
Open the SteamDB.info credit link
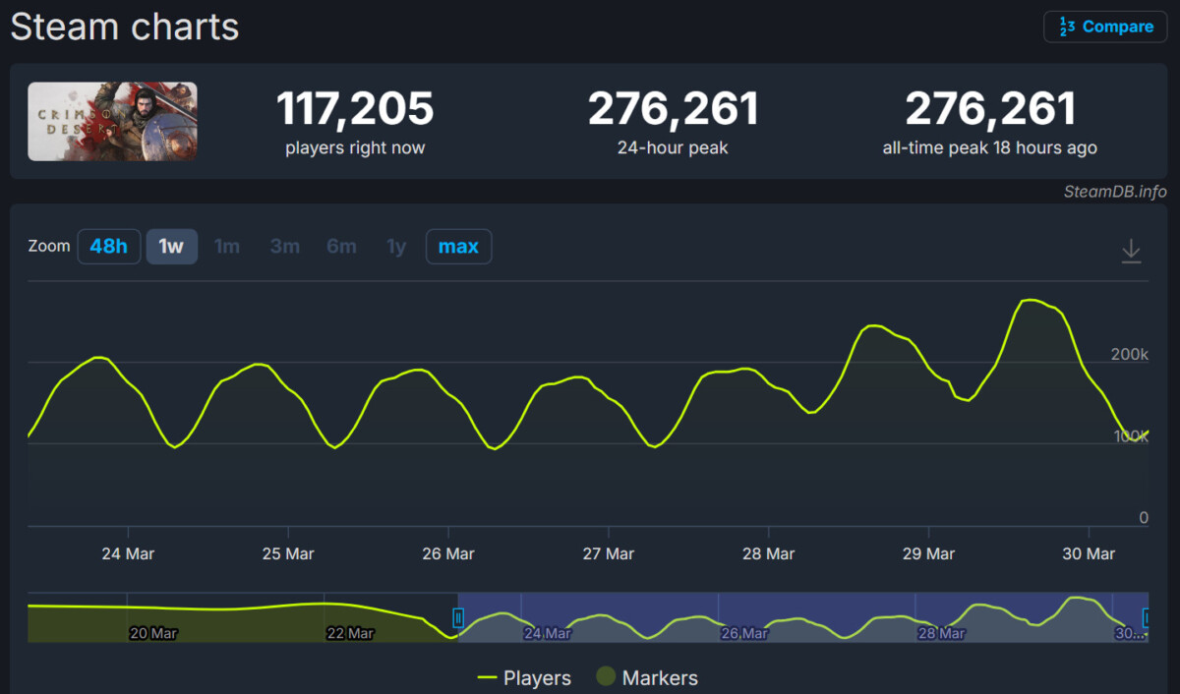pos(1114,192)
